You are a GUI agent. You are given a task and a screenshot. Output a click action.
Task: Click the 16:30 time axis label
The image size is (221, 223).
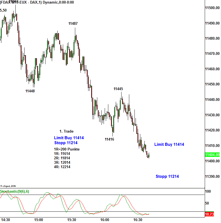click(138, 220)
